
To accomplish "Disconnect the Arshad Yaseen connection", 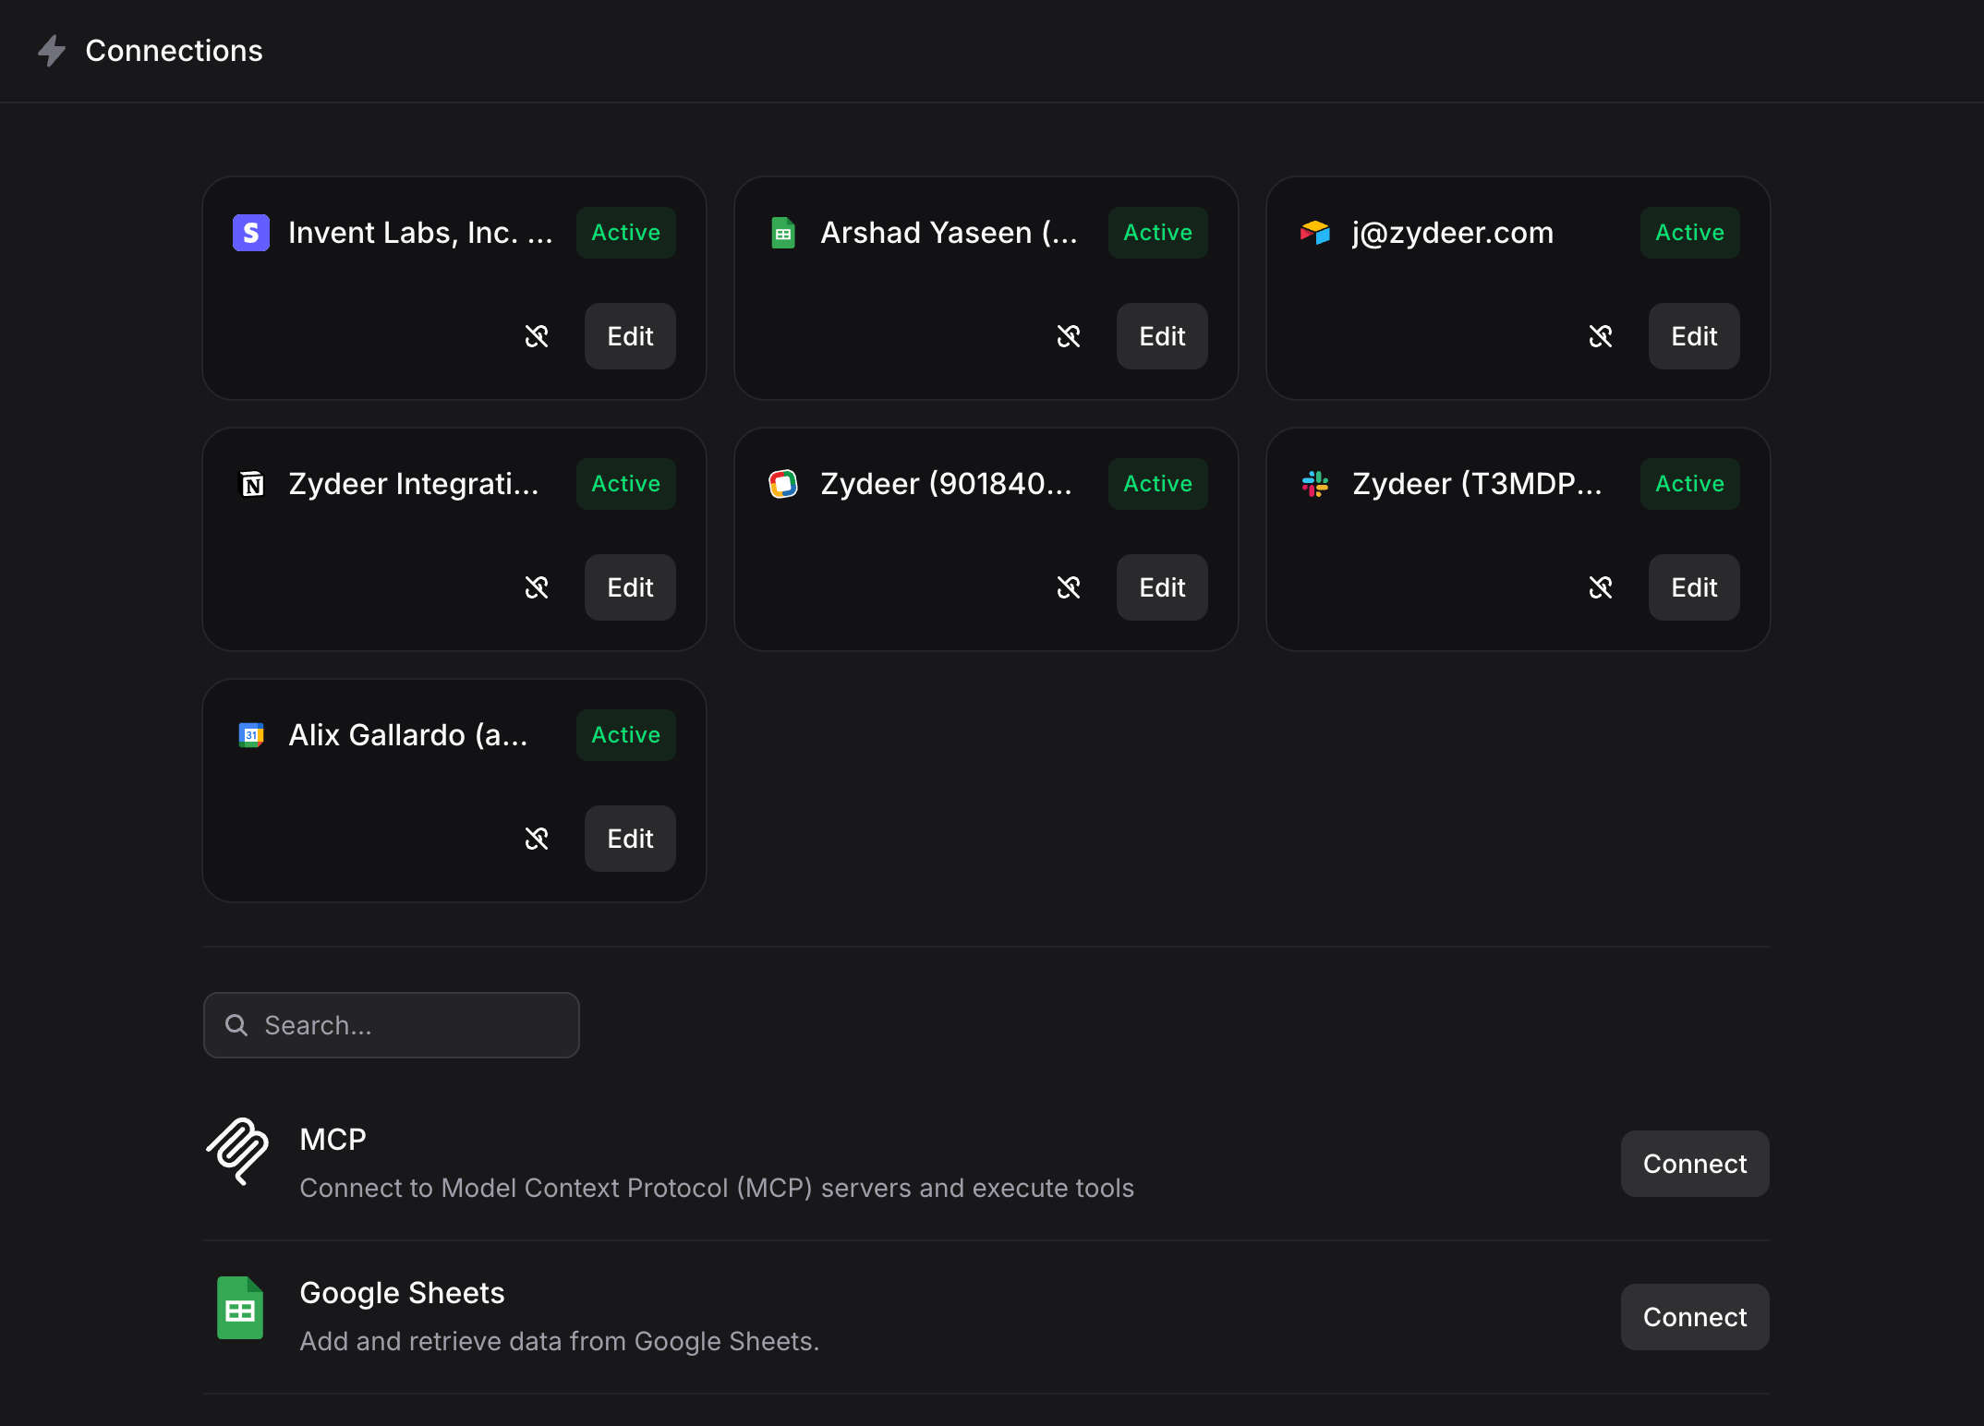I will point(1069,336).
